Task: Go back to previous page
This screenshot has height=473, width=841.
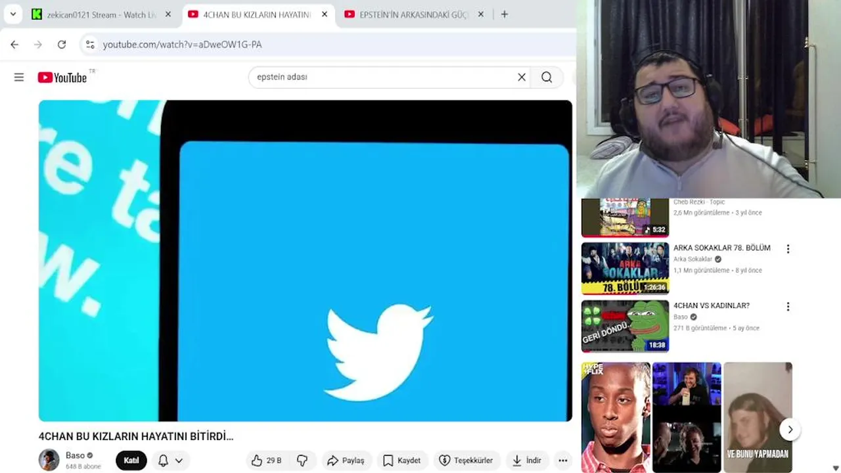Action: point(14,45)
